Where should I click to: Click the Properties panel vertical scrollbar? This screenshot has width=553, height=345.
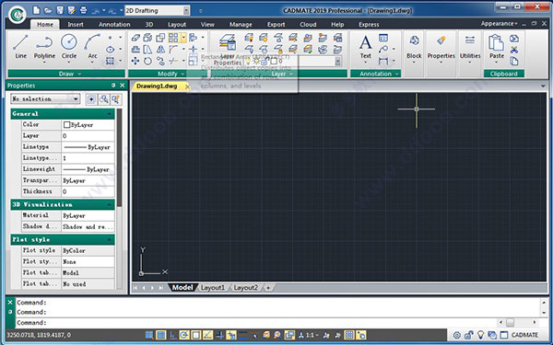119,157
